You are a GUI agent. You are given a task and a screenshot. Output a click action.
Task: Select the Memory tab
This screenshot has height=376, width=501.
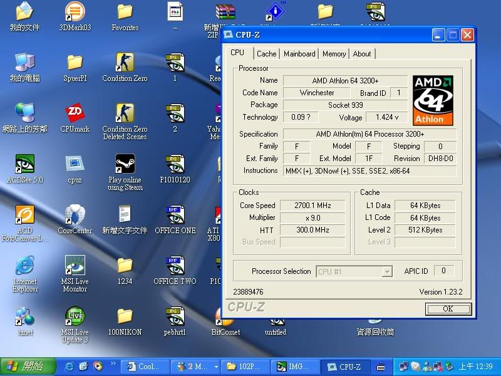(x=334, y=54)
